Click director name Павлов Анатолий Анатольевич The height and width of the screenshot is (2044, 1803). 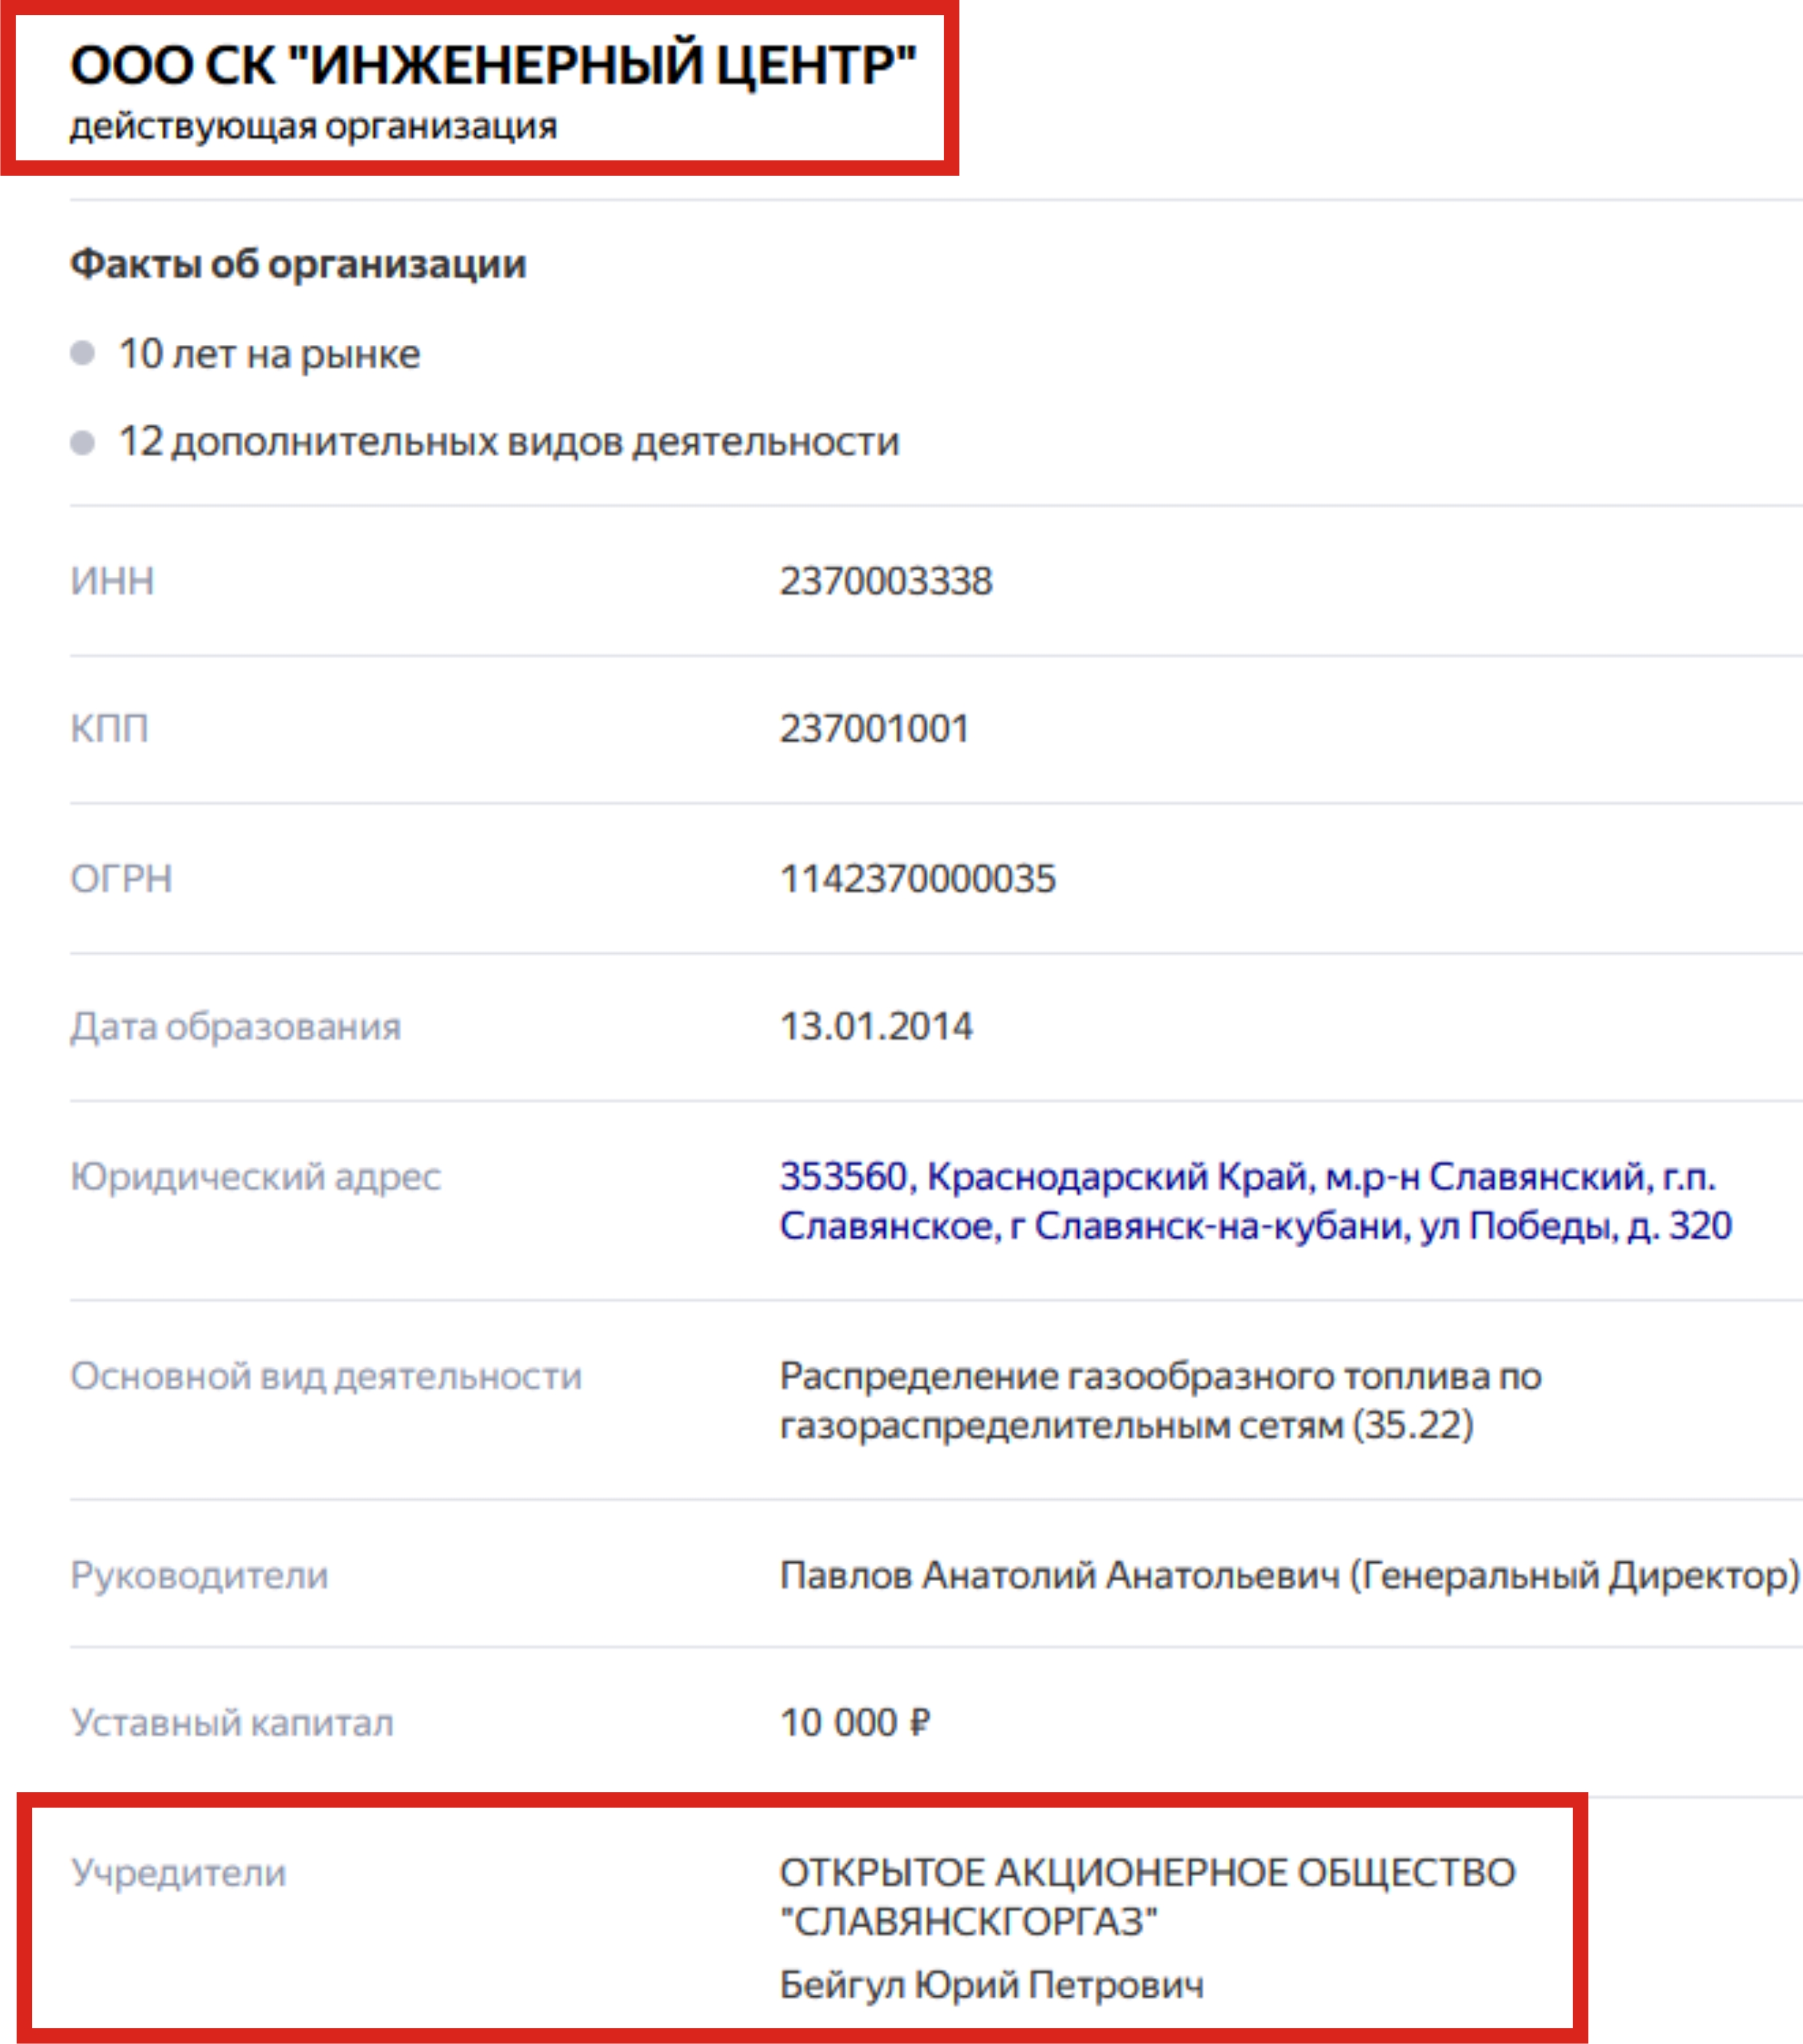pos(1059,1575)
